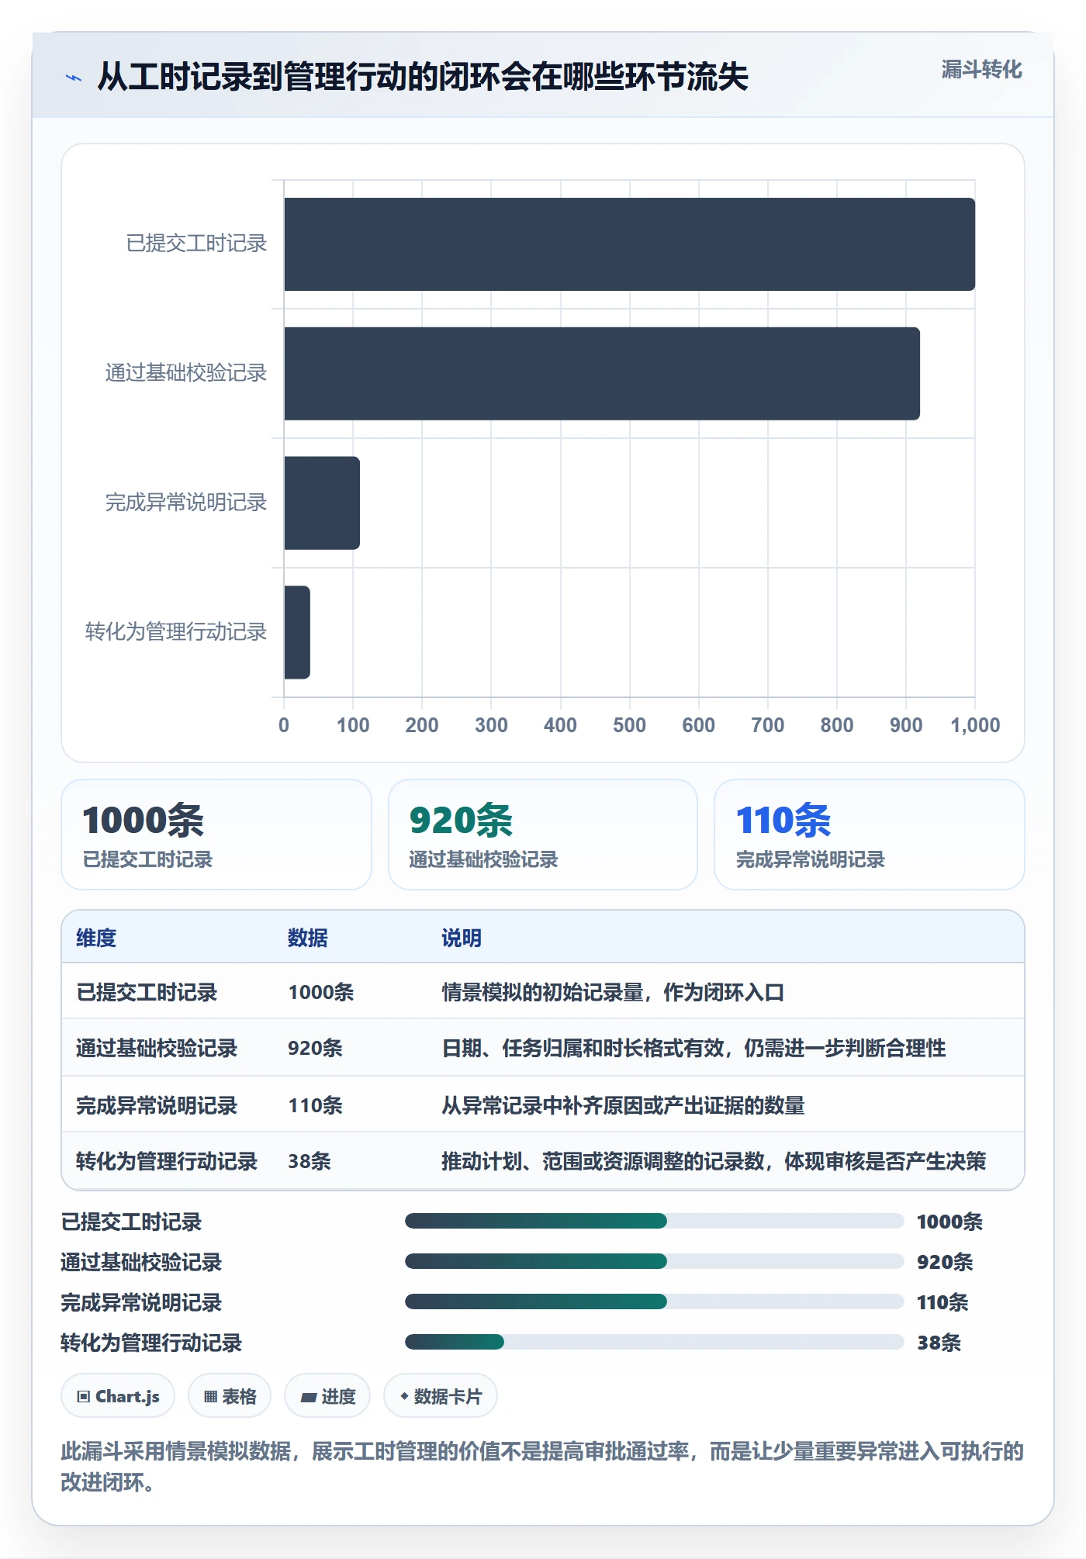This screenshot has width=1086, height=1559.
Task: Click the 500 tick label on the chart axis
Action: click(629, 725)
